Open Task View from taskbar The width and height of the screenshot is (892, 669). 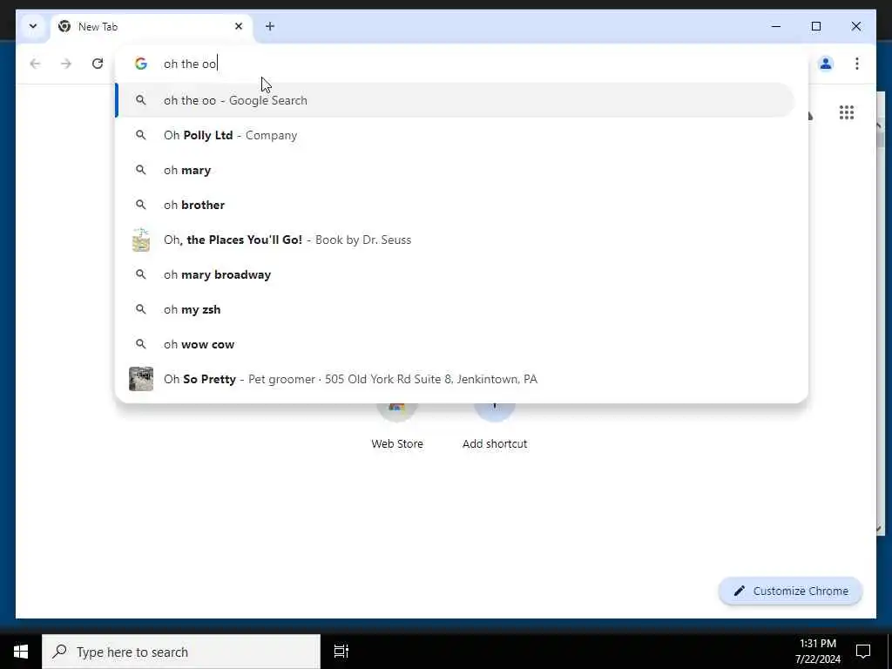point(341,652)
